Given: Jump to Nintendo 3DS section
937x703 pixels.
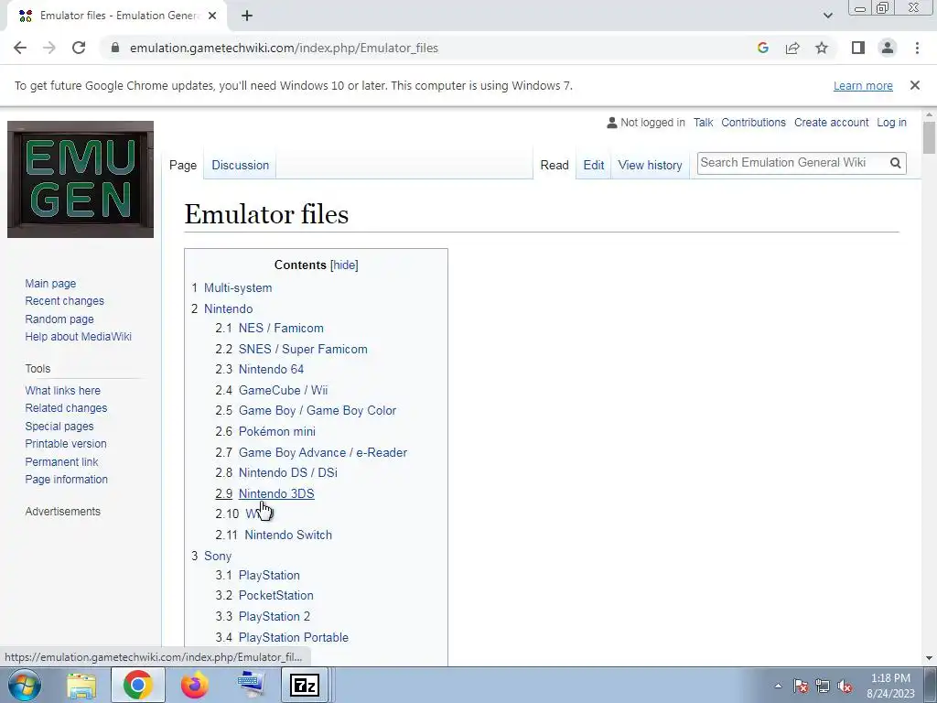Looking at the screenshot, I should point(276,493).
